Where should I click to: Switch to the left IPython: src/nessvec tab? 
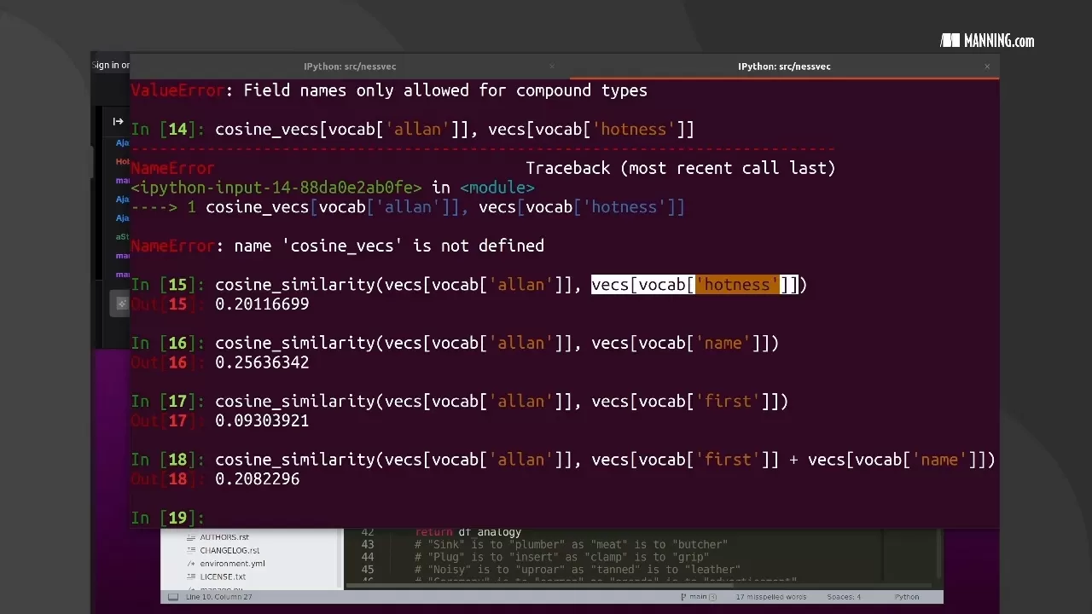coord(350,66)
